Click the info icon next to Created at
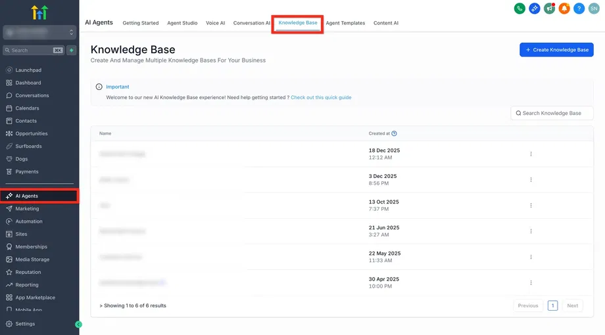The height and width of the screenshot is (335, 605). [394, 133]
